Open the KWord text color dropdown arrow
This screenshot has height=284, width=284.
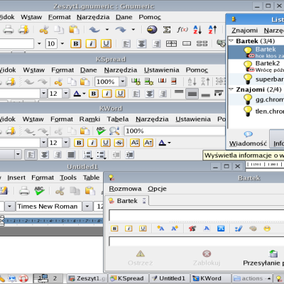pyautogui.click(x=169, y=143)
